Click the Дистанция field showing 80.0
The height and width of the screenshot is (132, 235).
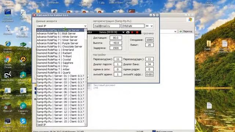pos(116,38)
